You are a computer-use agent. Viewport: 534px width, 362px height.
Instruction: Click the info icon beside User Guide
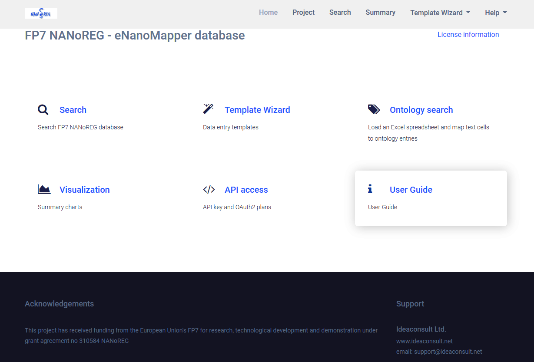click(x=370, y=189)
